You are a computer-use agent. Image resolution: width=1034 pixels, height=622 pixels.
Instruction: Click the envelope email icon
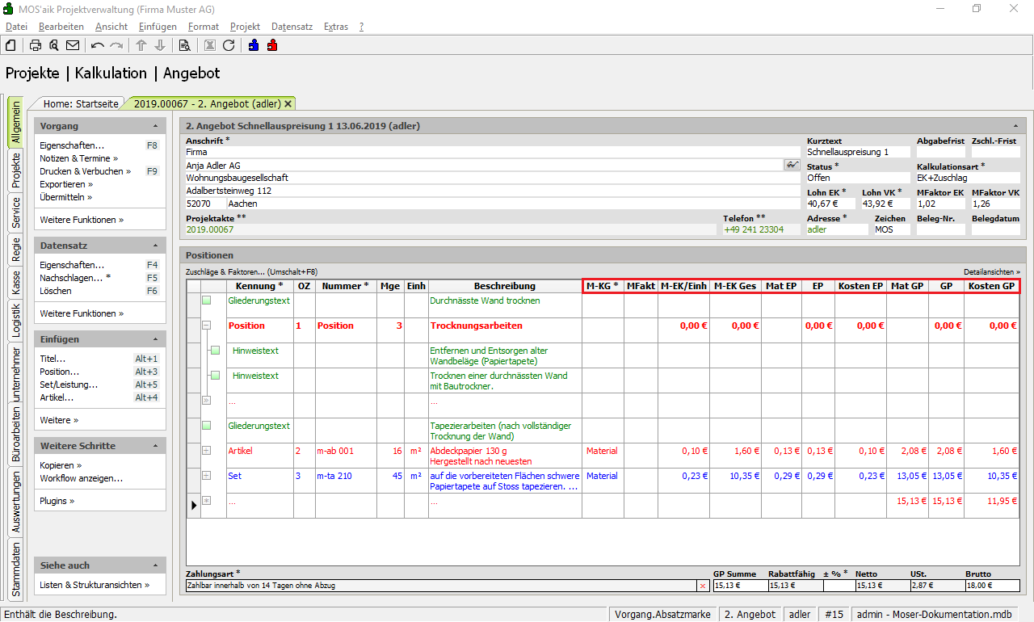73,45
